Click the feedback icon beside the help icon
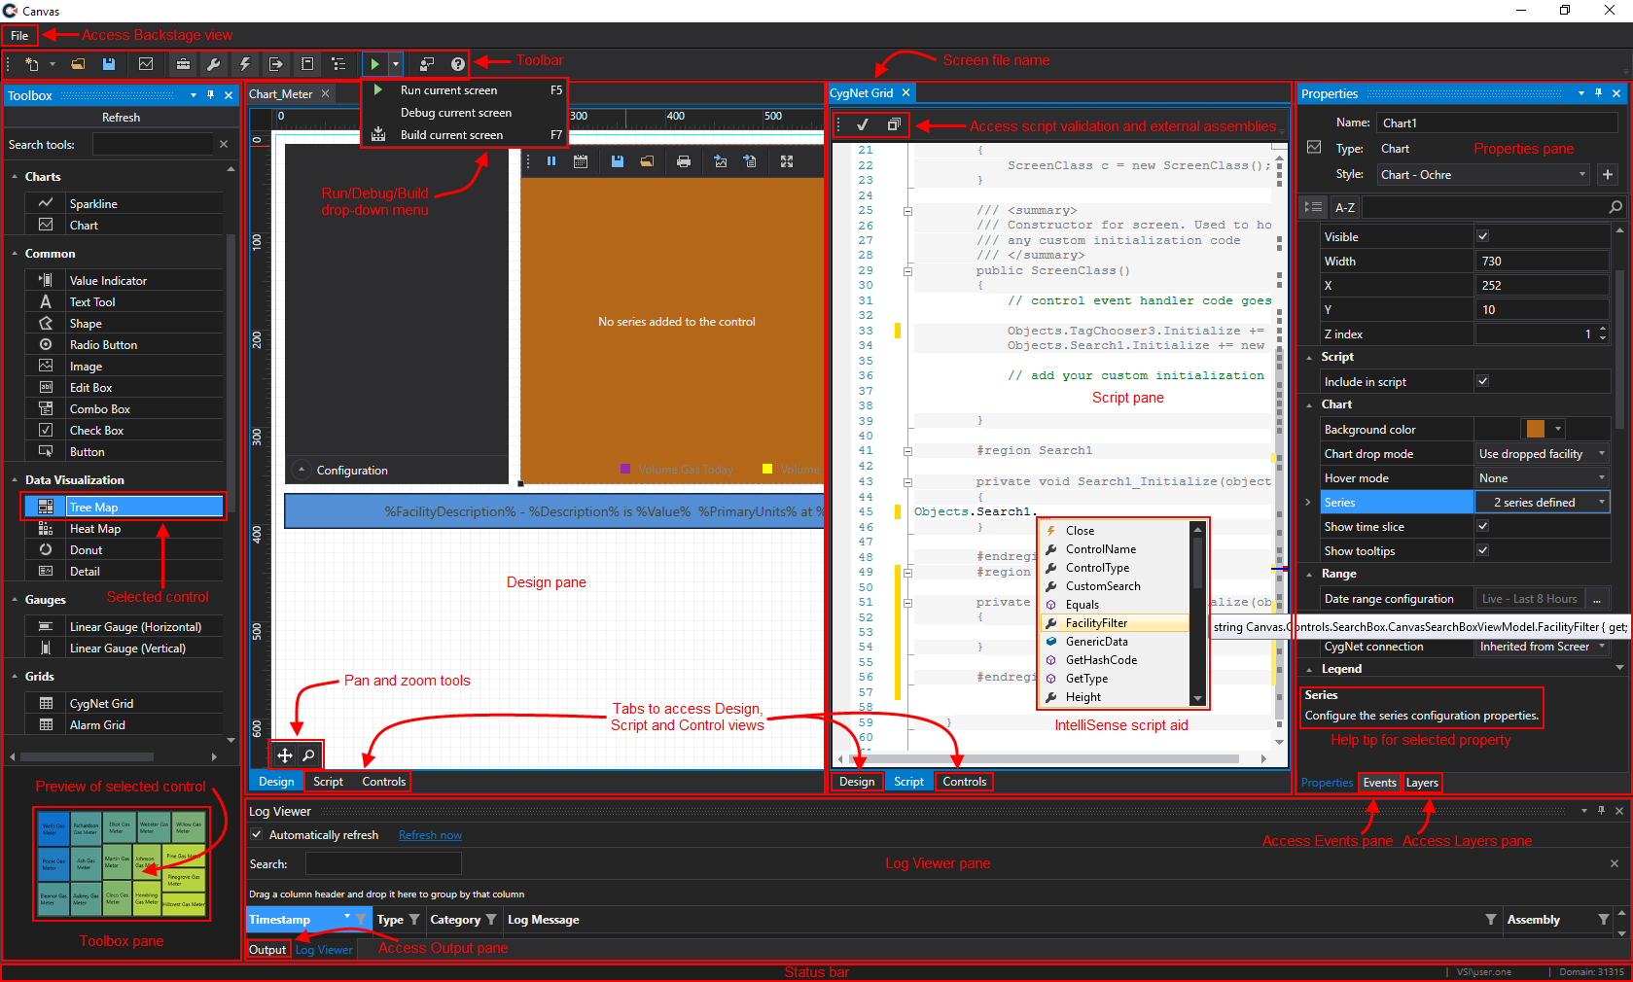 (x=427, y=64)
